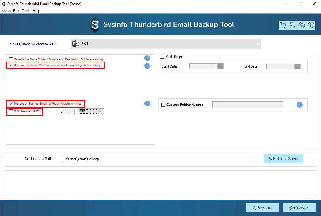This screenshot has height=216, width=321.
Task: Click the shopping cart buy icon
Action: (283, 25)
